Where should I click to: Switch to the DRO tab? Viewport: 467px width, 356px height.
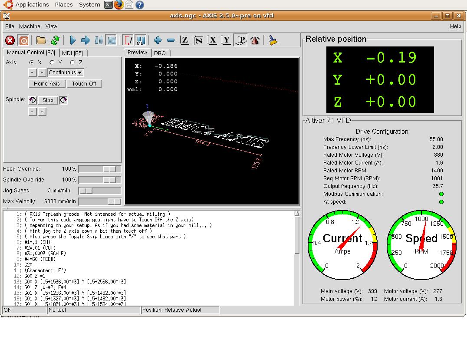[x=160, y=53]
